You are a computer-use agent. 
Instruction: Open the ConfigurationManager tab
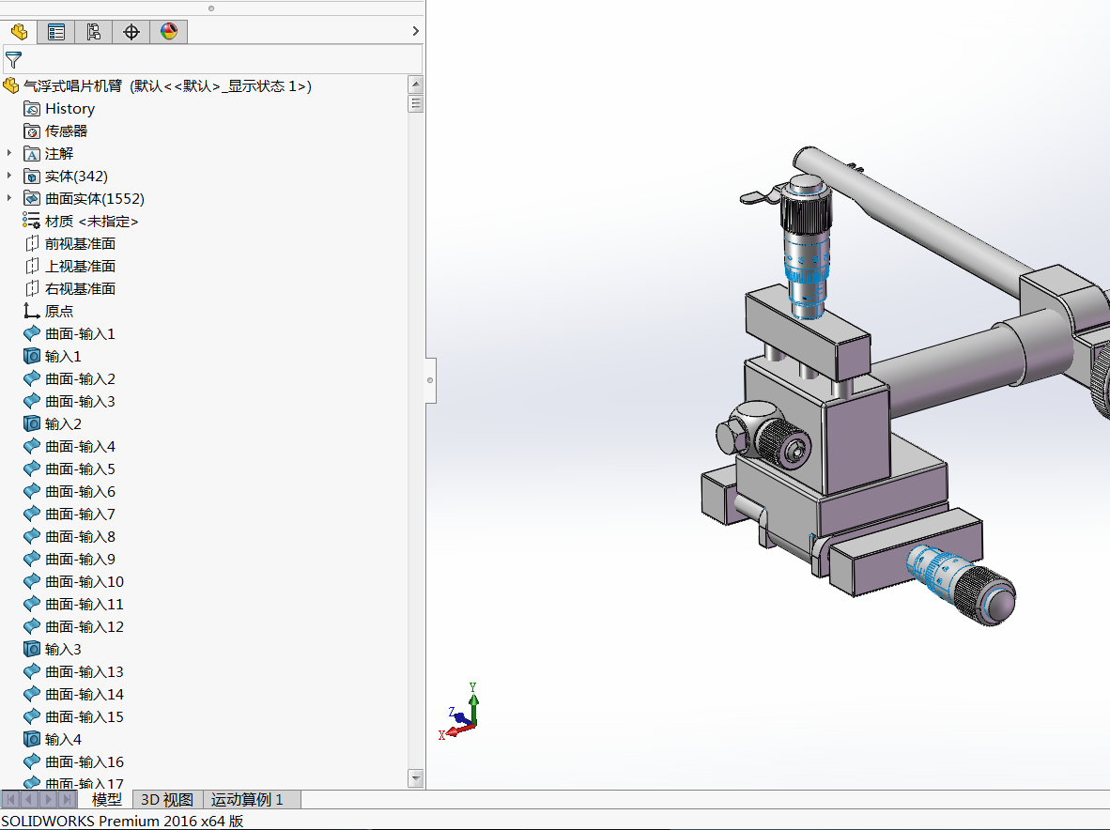(x=94, y=32)
